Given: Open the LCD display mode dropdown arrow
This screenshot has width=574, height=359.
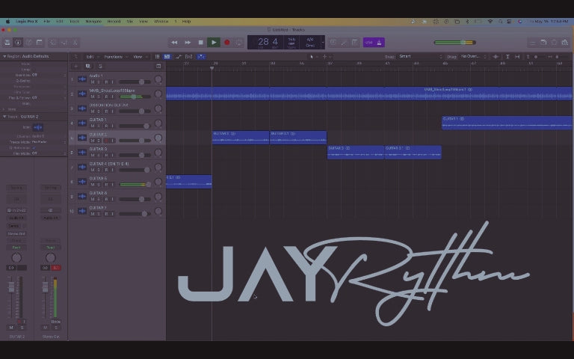Looking at the screenshot, I should 323,43.
